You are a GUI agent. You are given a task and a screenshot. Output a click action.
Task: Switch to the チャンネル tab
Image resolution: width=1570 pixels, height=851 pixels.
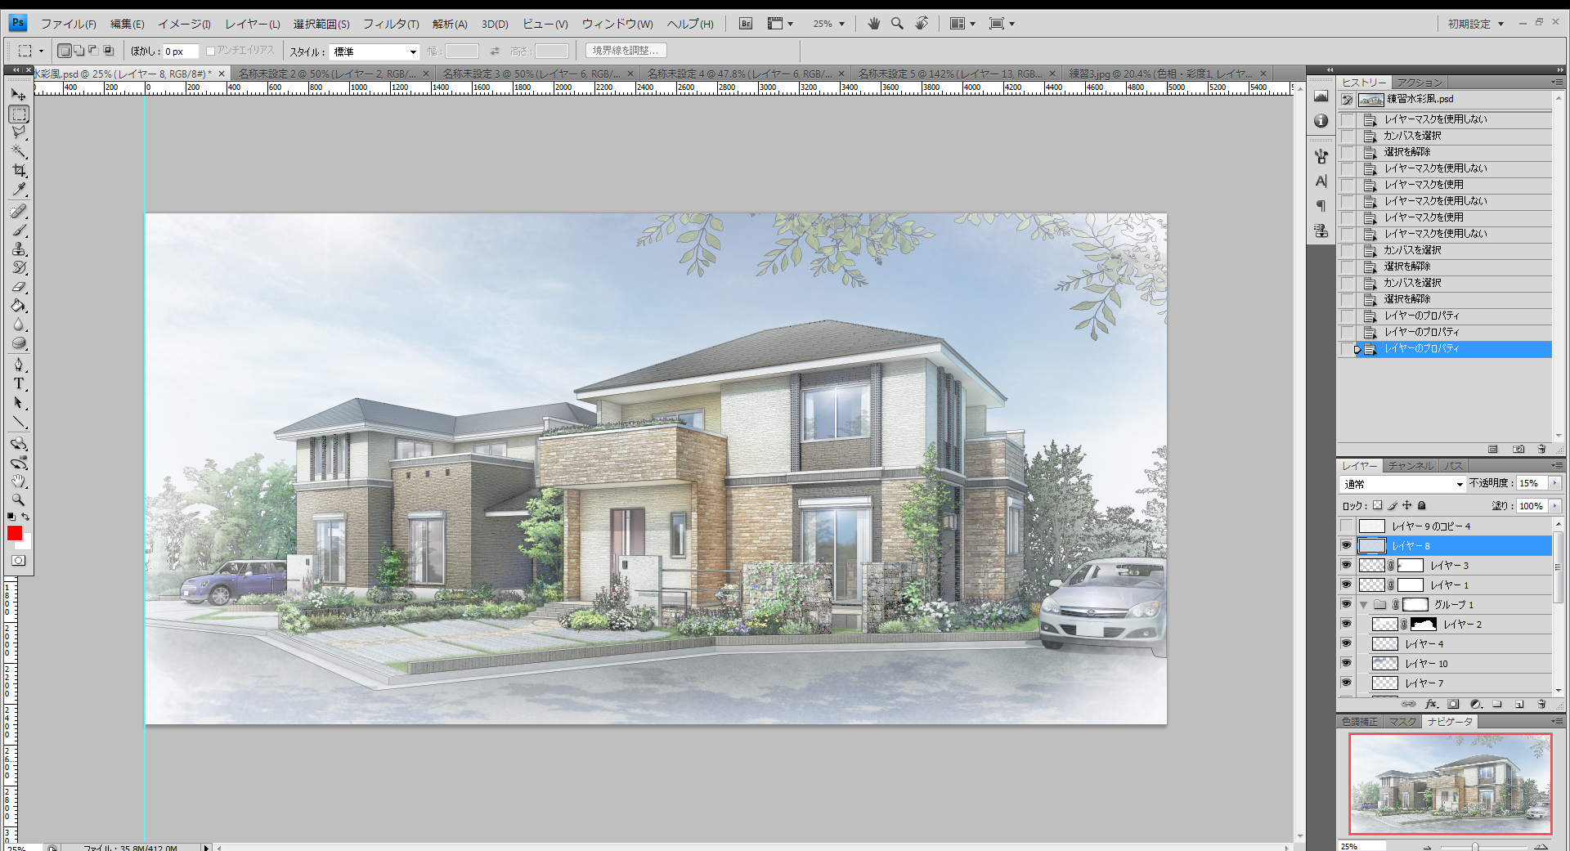[x=1411, y=466]
